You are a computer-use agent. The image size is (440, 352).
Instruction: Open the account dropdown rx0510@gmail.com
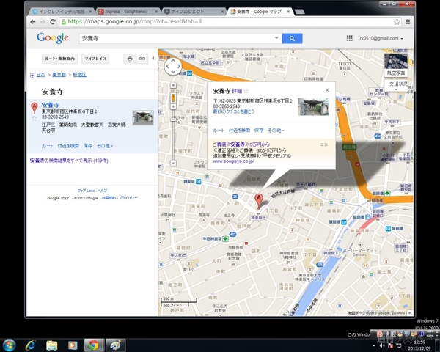click(x=381, y=38)
